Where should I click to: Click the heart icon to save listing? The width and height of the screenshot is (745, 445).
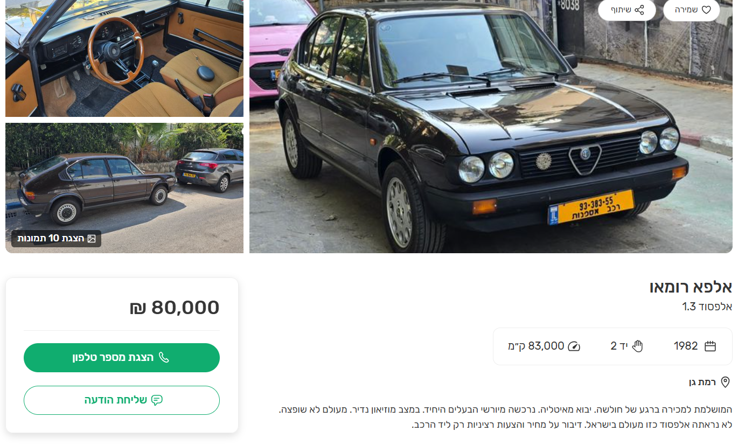pos(706,10)
